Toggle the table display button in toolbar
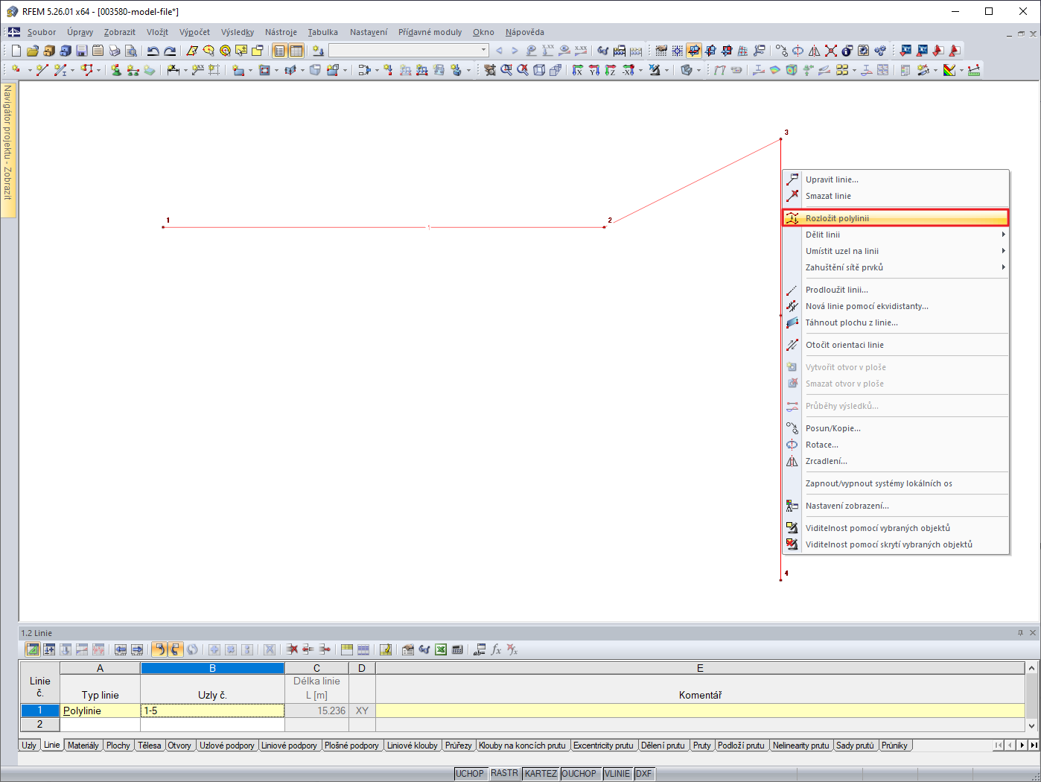The width and height of the screenshot is (1041, 782). tap(296, 51)
